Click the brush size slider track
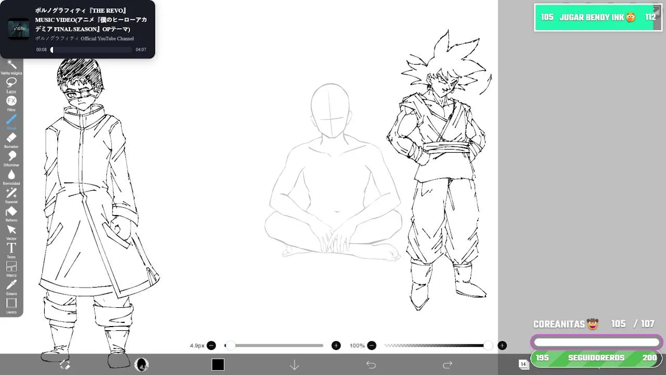 [x=274, y=345]
